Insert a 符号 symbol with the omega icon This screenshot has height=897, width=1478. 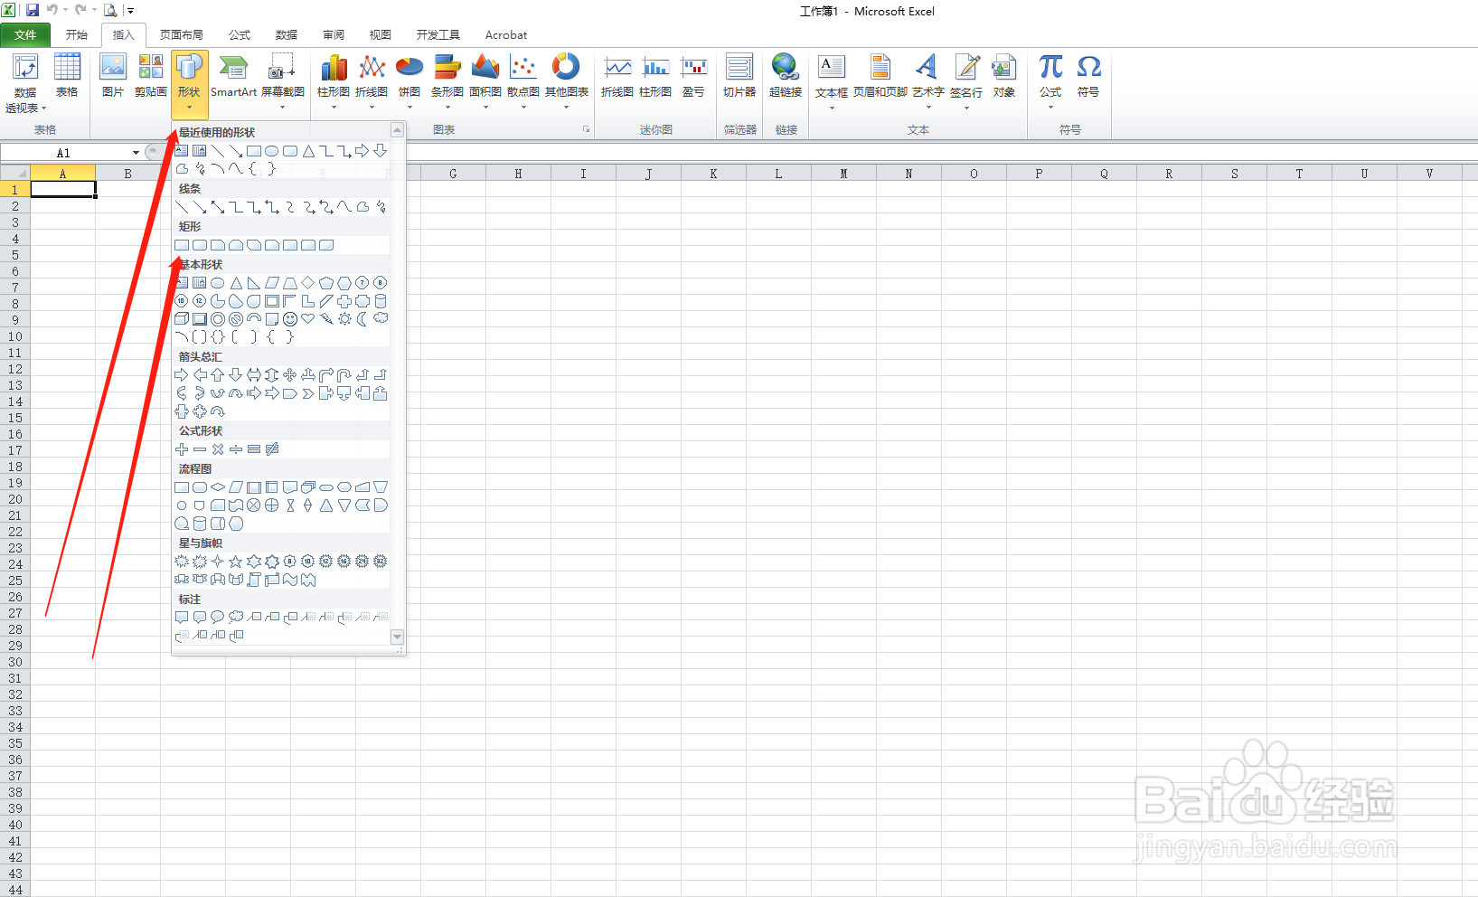pos(1088,76)
